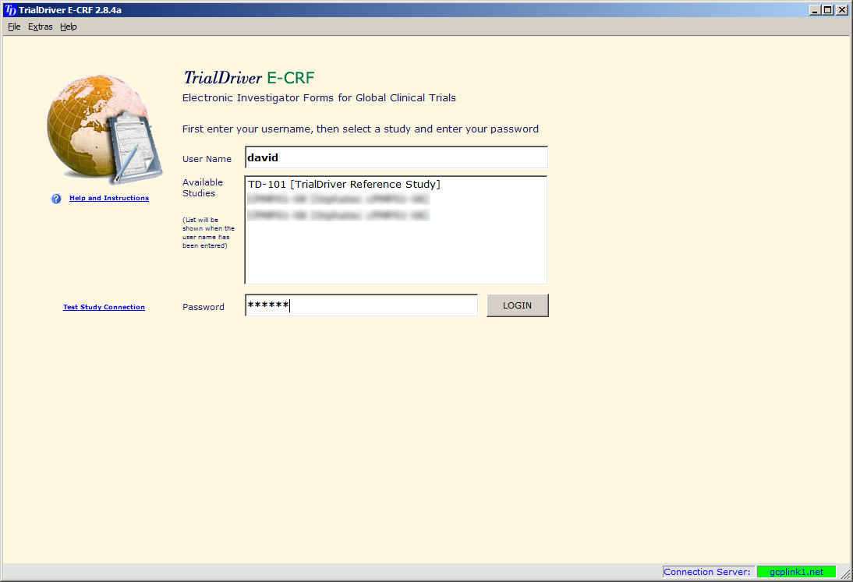Open the File menu
The height and width of the screenshot is (582, 853).
14,26
